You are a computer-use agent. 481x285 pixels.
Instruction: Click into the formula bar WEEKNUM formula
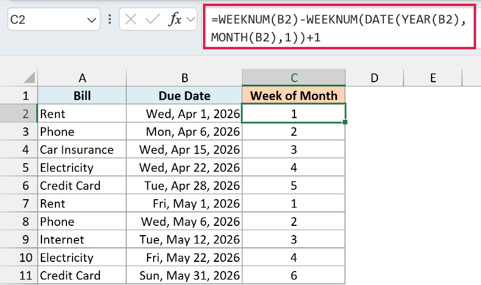340,28
